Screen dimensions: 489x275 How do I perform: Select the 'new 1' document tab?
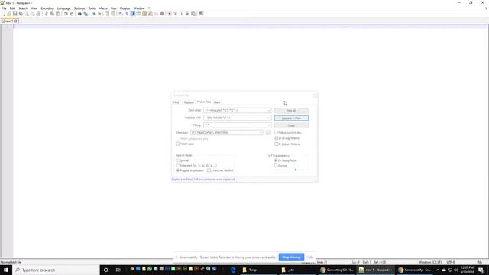(9, 21)
